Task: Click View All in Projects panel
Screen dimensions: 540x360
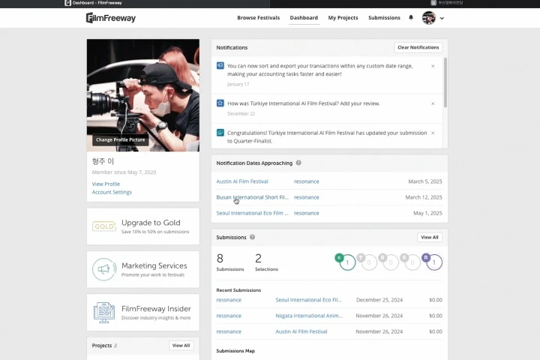Action: (181, 346)
